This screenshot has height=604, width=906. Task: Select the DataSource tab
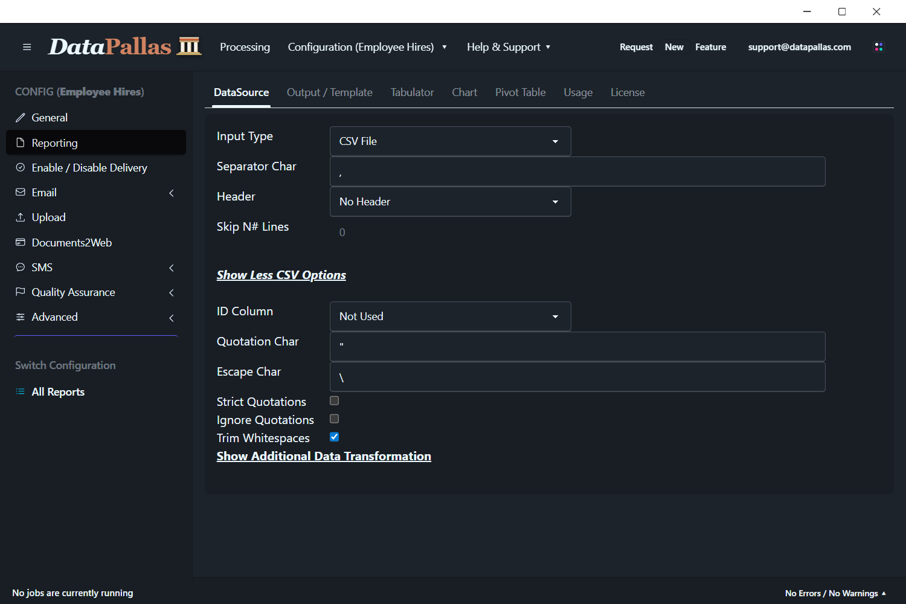(242, 92)
